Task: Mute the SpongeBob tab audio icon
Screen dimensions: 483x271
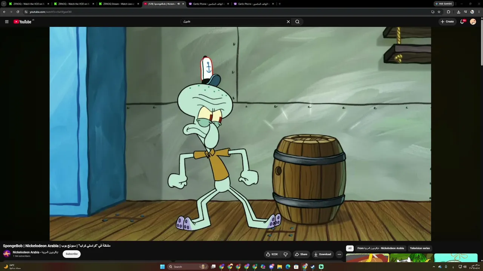Action: click(x=178, y=4)
